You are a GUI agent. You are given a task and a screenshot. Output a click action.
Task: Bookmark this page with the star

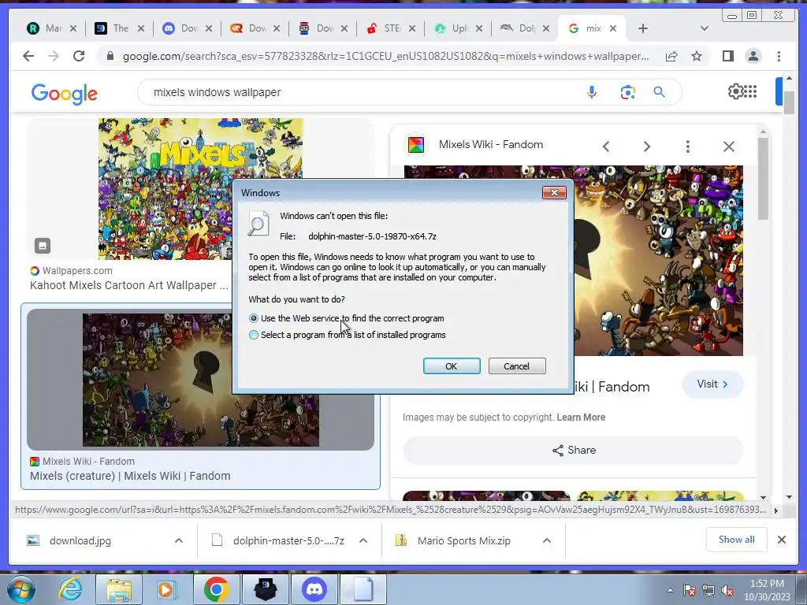697,56
